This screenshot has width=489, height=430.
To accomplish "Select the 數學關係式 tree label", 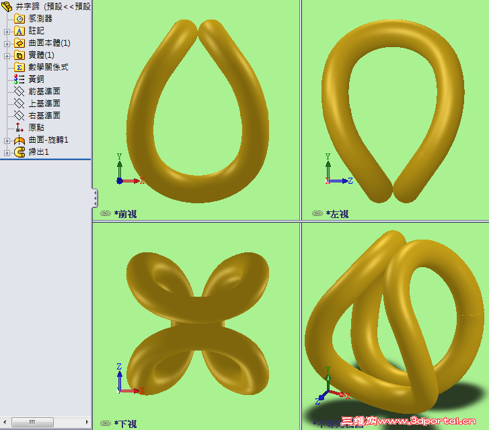I will pos(48,67).
